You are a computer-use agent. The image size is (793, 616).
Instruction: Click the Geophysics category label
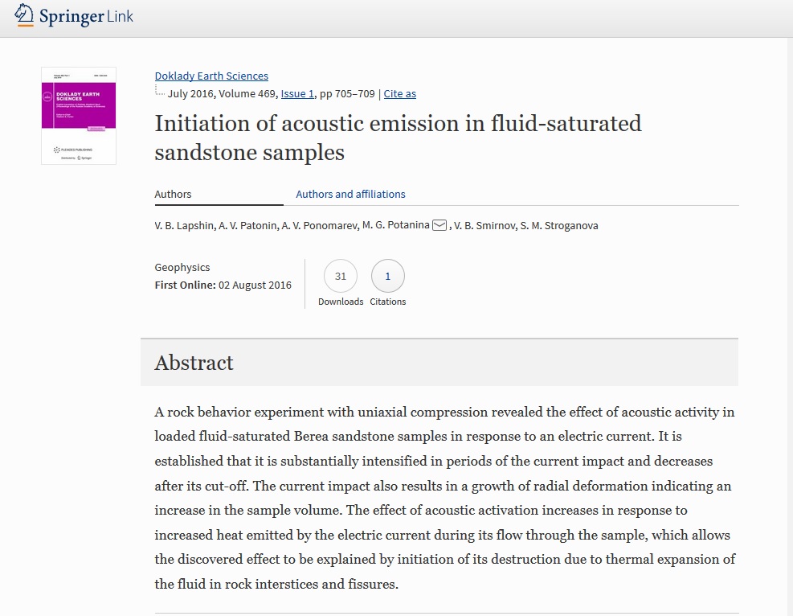tap(182, 267)
